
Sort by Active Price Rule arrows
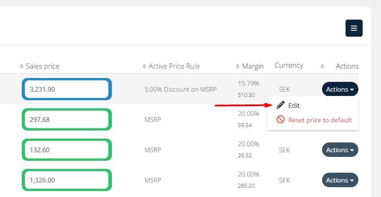point(144,67)
